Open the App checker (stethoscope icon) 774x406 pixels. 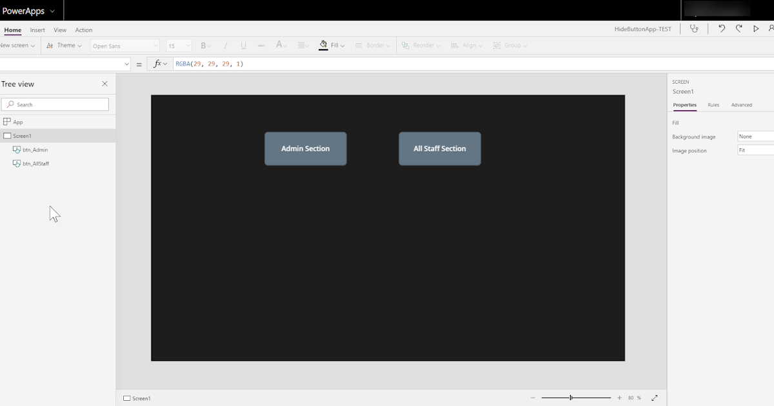pyautogui.click(x=694, y=28)
